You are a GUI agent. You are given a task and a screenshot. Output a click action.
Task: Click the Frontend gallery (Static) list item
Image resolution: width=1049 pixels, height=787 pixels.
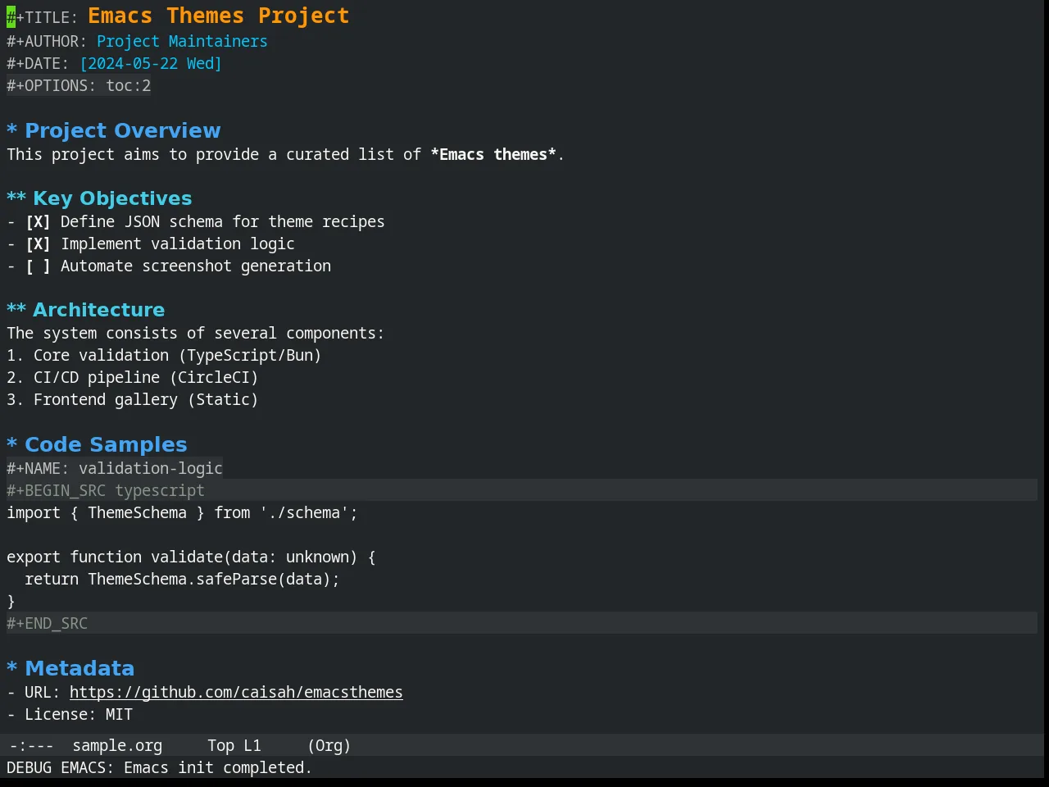(x=133, y=400)
